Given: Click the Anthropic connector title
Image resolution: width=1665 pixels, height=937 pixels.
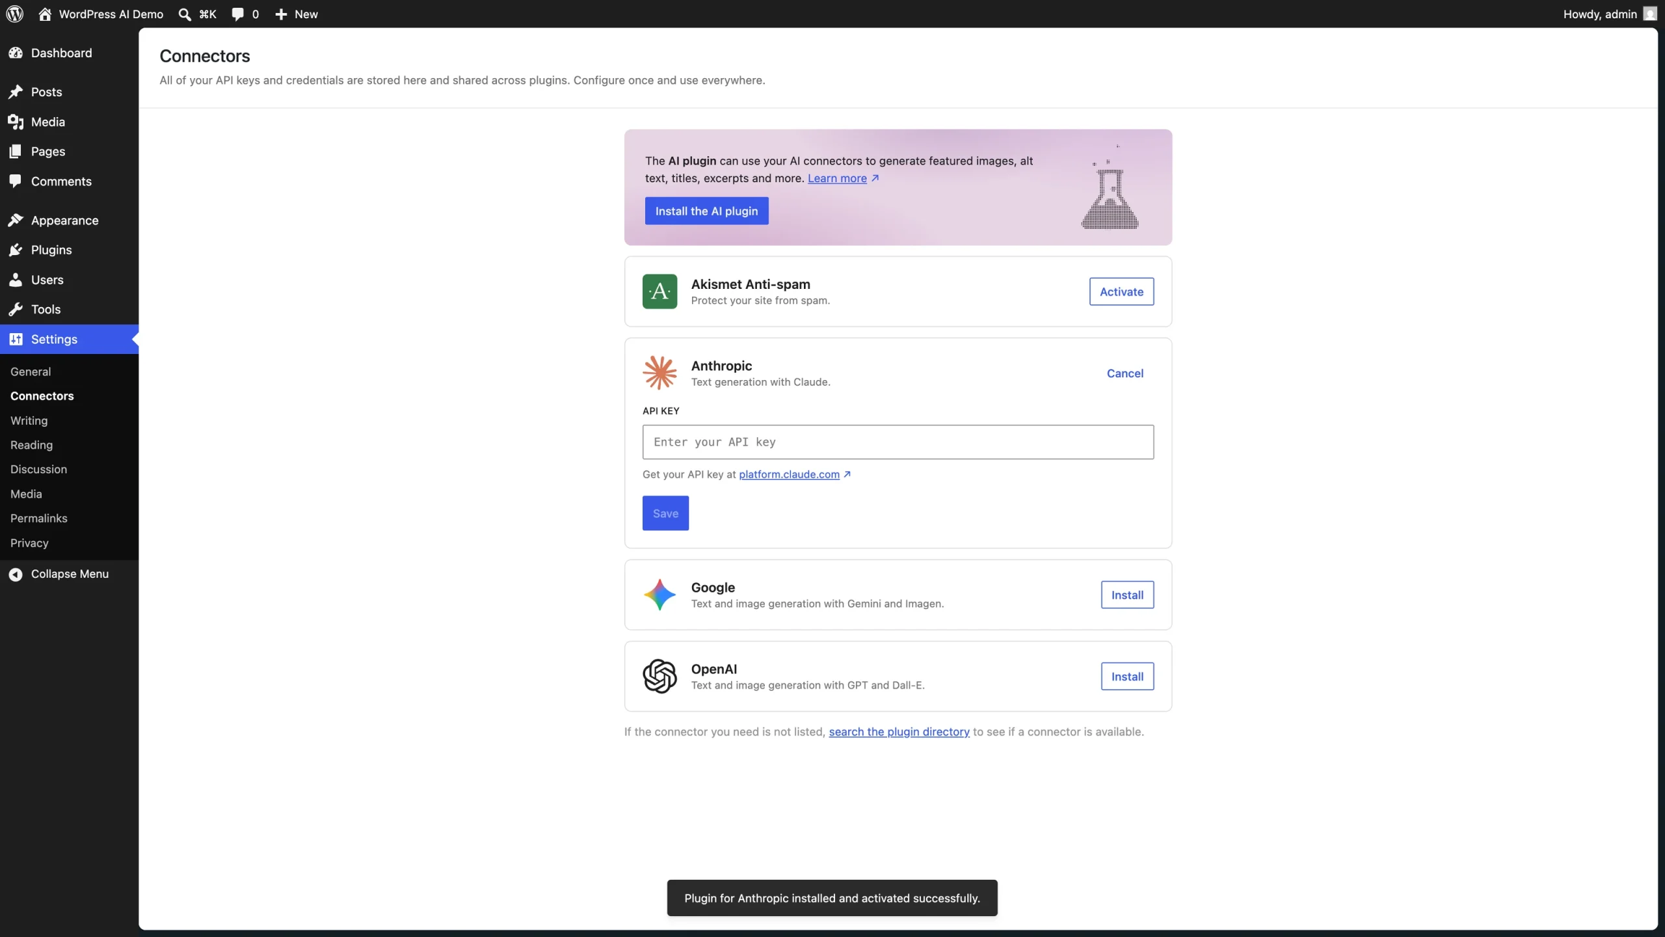Looking at the screenshot, I should tap(721, 366).
